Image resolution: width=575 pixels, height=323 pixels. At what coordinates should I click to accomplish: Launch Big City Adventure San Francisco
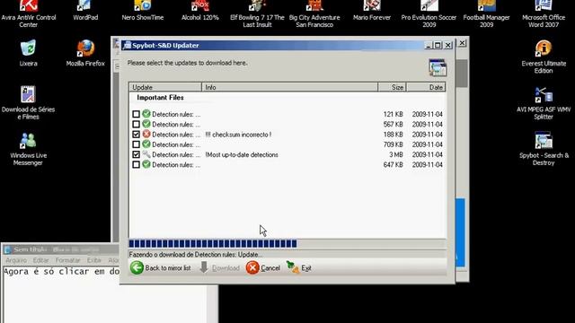pyautogui.click(x=314, y=14)
